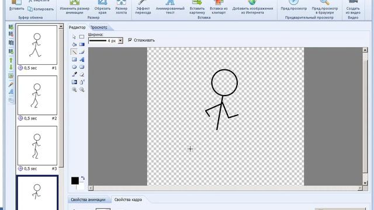The image size is (374, 210).
Task: Launch Пред.просмотр preview
Action: [293, 6]
